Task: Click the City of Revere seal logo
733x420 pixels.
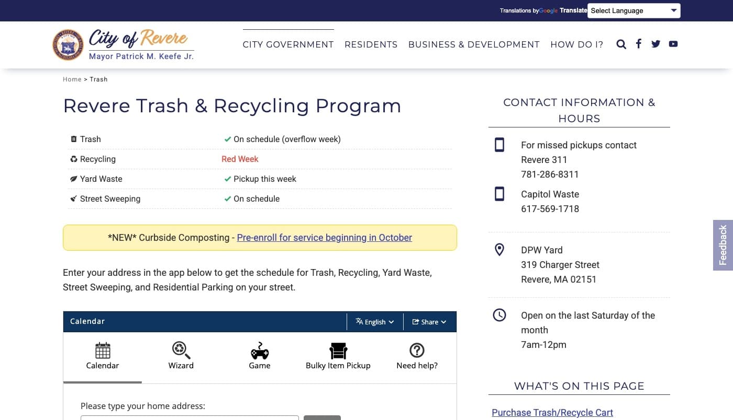Action: pos(68,45)
